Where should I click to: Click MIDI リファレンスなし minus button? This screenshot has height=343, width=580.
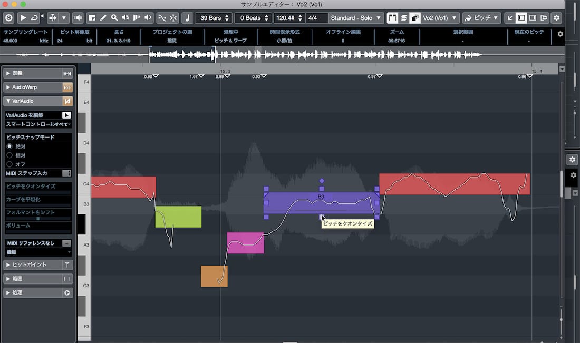coord(66,243)
